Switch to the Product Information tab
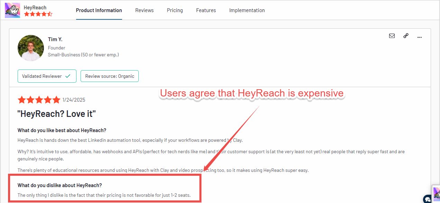 [x=99, y=10]
